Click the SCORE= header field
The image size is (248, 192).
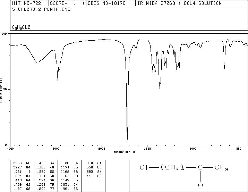[67, 3]
